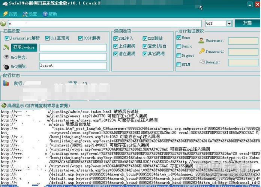Enable NTLM authentication checkbox
The image size is (261, 187).
coord(178,64)
